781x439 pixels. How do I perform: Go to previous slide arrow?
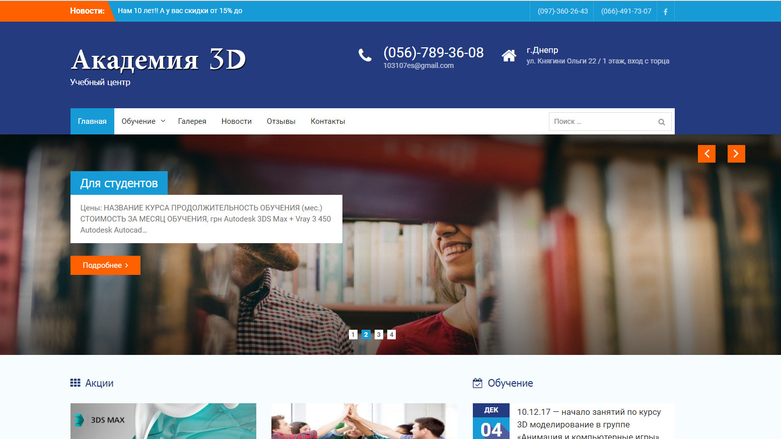click(706, 154)
